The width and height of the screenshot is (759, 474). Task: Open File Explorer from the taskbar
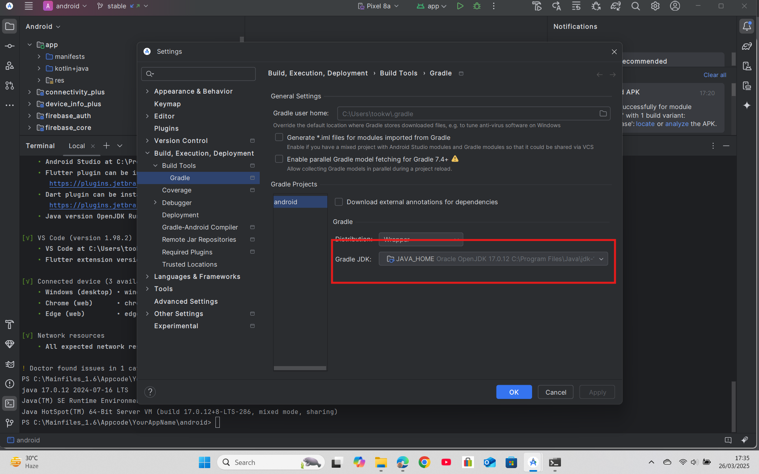[381, 462]
